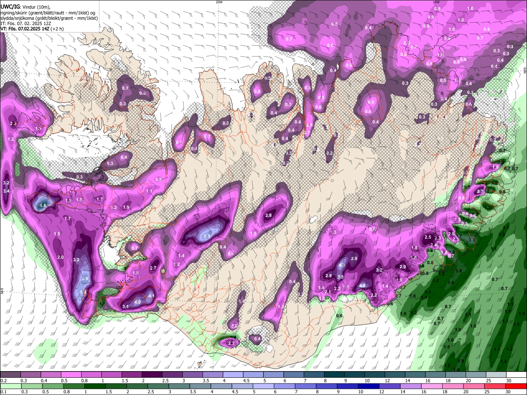This screenshot has height=395, width=527.
Task: Click the 2.3 value at the west edge
Action: click(13, 123)
